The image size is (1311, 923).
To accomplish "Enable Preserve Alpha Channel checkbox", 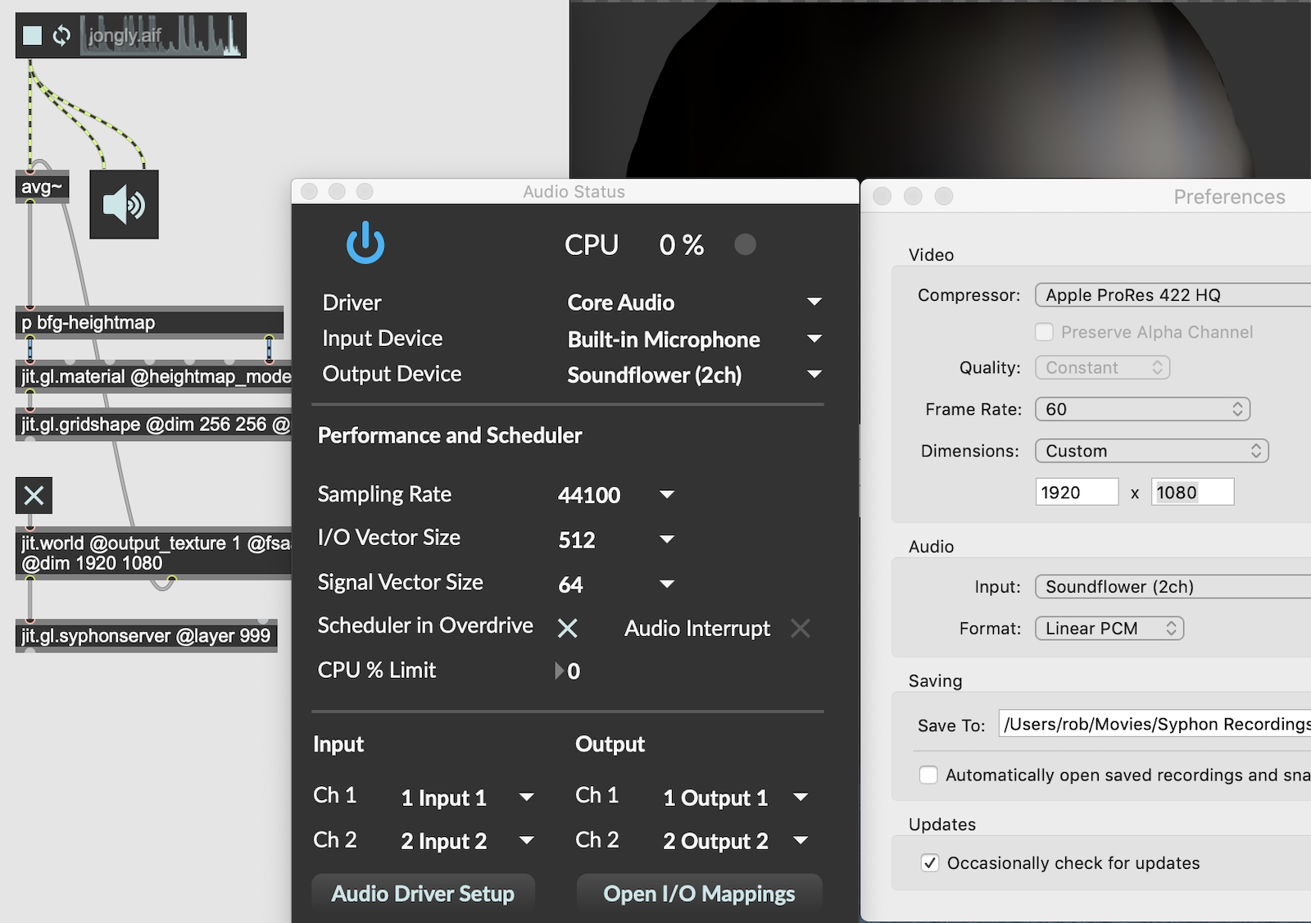I will (x=1044, y=332).
